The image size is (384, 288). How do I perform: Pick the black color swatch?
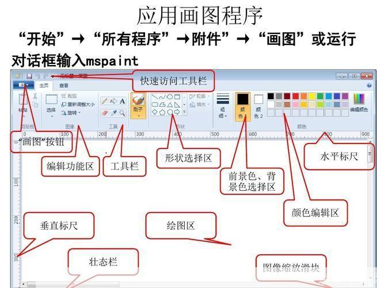pyautogui.click(x=271, y=96)
